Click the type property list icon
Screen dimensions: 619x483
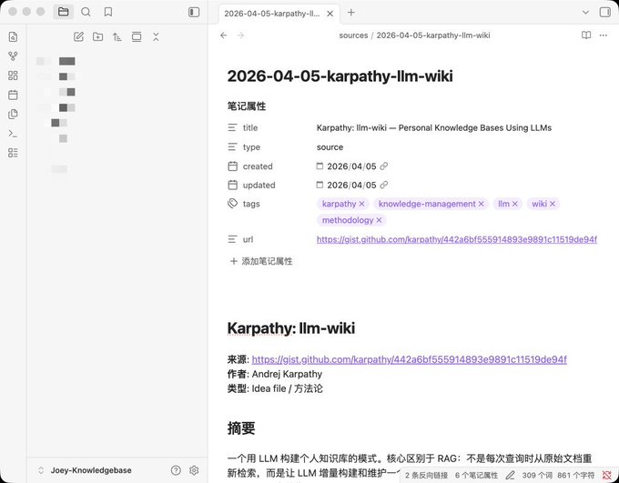click(232, 146)
